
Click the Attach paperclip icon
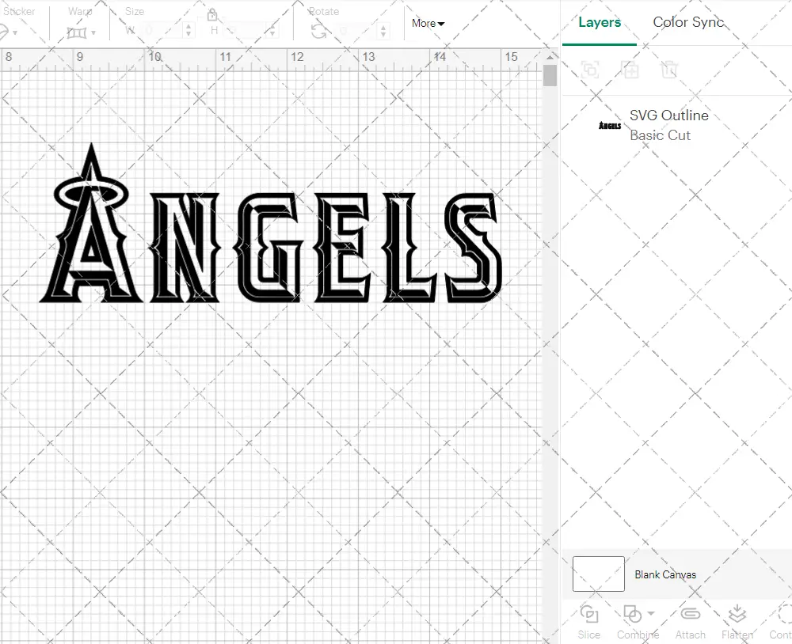coord(690,615)
